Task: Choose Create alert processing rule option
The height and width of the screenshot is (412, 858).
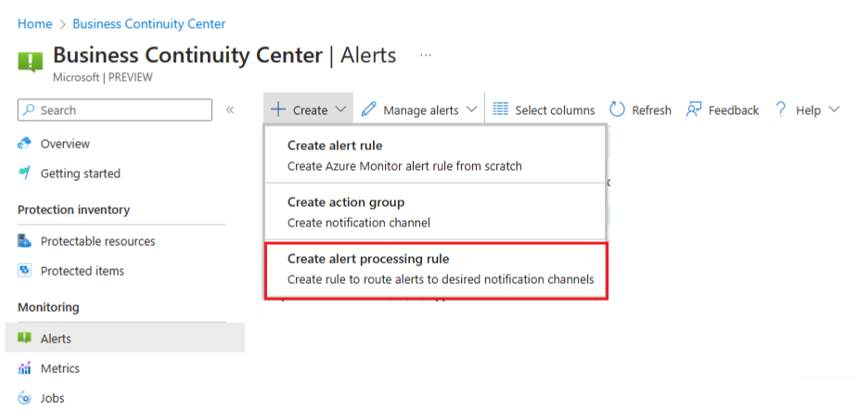Action: click(436, 269)
